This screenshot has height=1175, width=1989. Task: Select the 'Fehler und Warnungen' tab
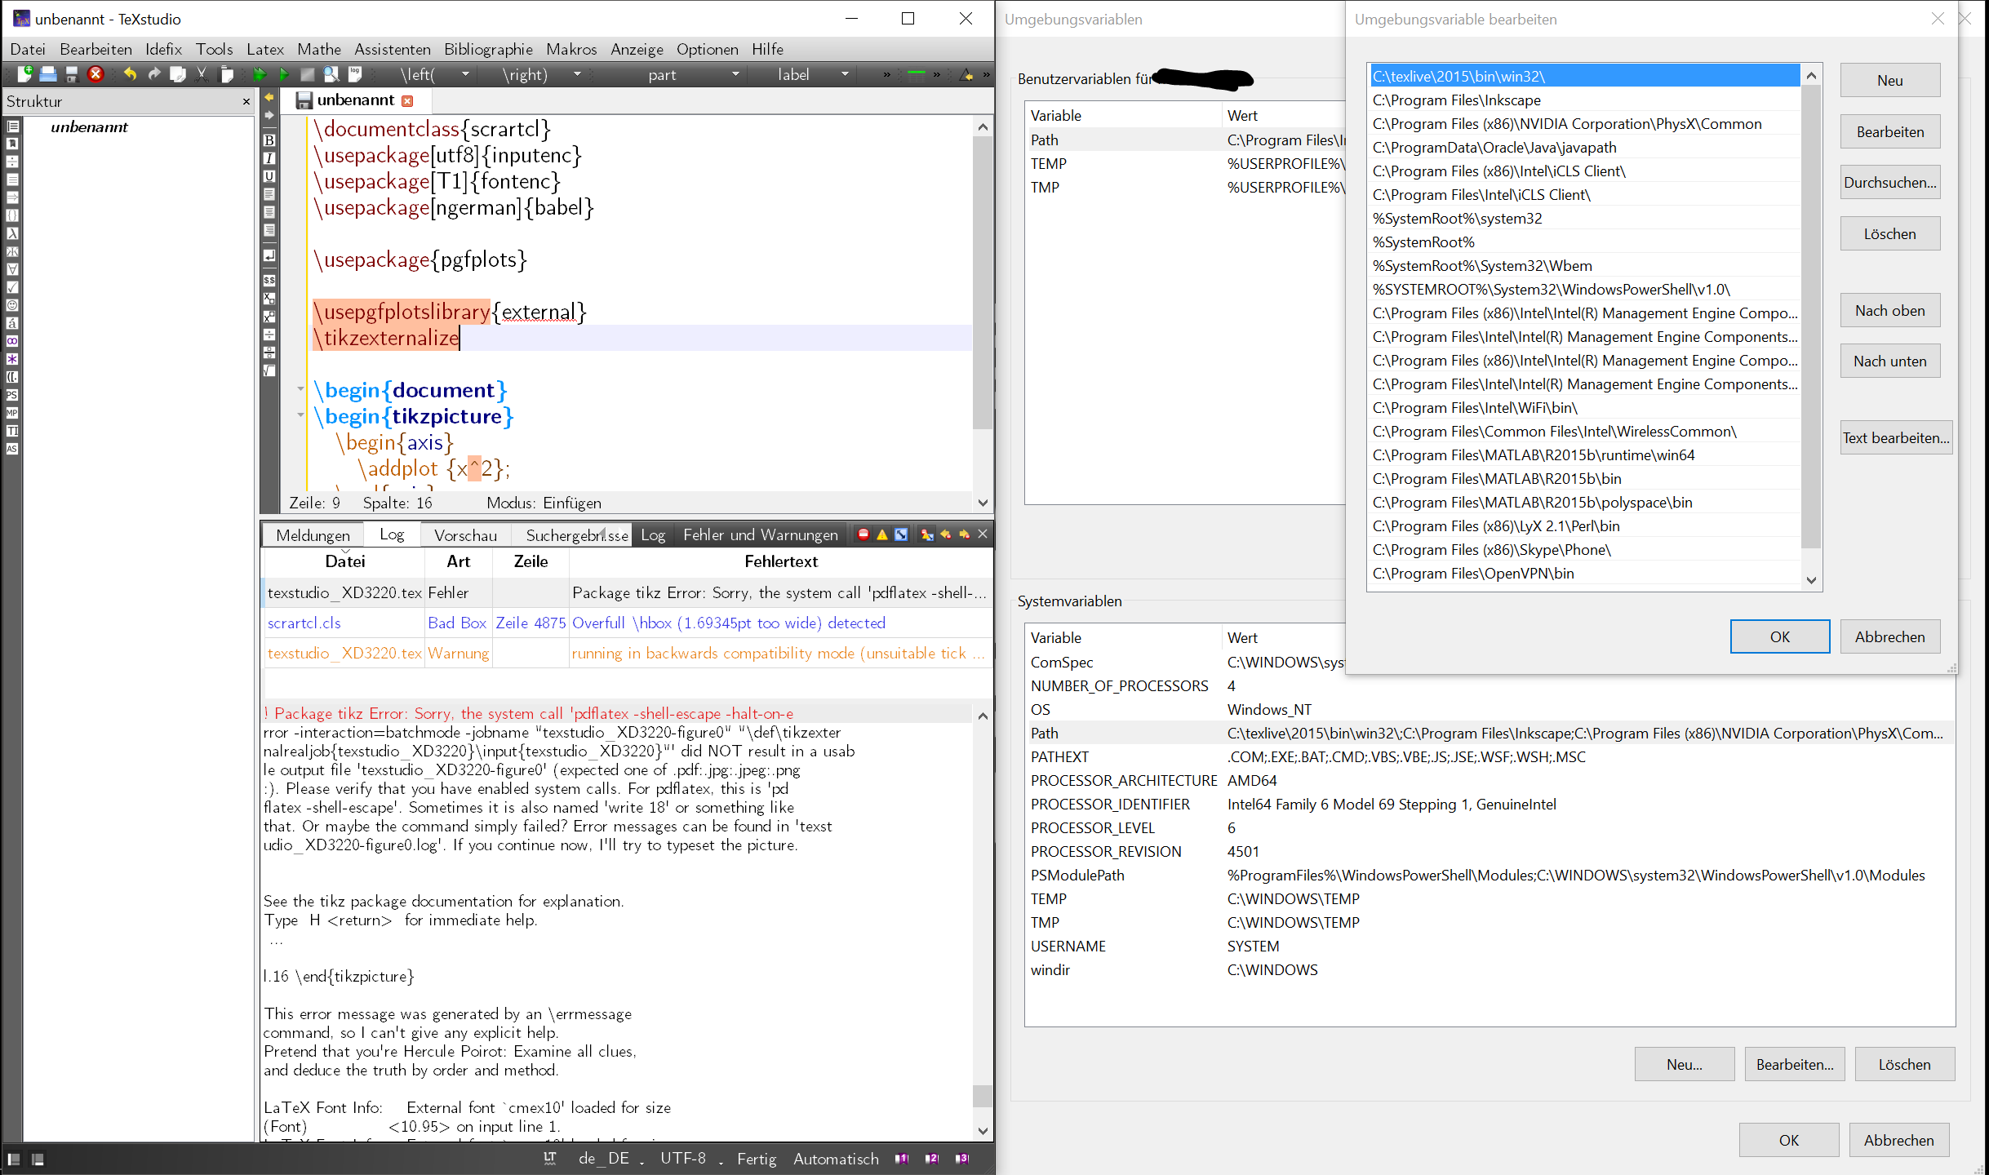click(760, 534)
